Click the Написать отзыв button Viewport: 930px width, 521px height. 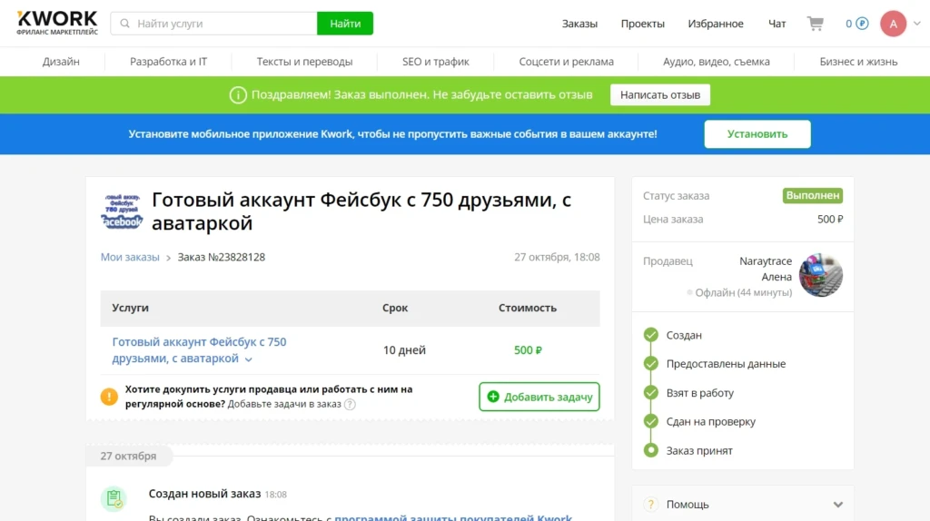(x=660, y=94)
